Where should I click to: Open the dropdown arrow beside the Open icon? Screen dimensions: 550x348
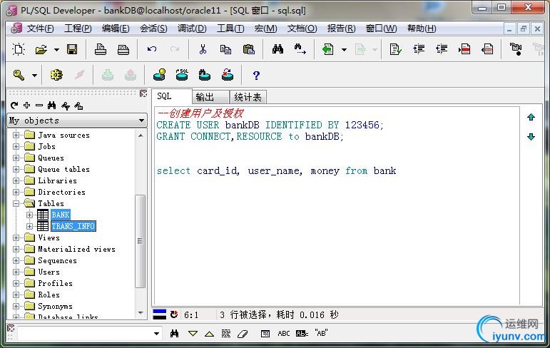pyautogui.click(x=56, y=49)
